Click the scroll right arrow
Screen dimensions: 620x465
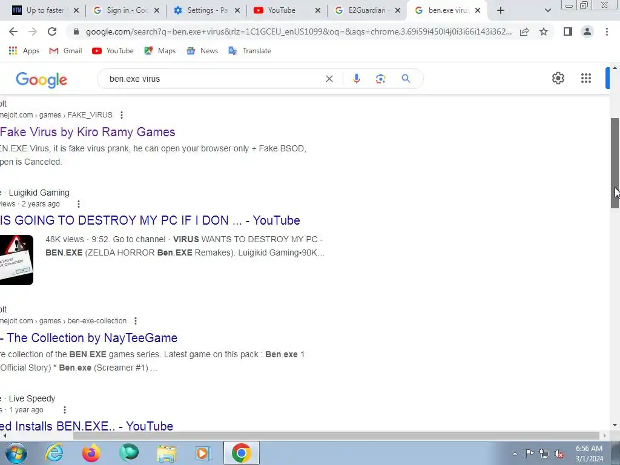click(604, 436)
